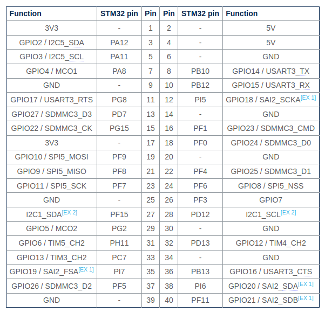The image size is (325, 313).
Task: Click the PA12 cell for pin 3
Action: pyautogui.click(x=119, y=43)
